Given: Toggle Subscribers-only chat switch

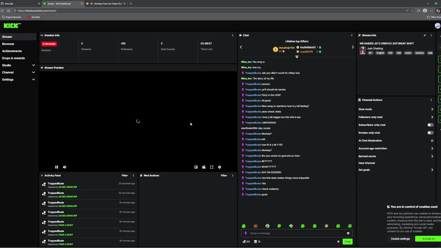Looking at the screenshot, I should [430, 125].
